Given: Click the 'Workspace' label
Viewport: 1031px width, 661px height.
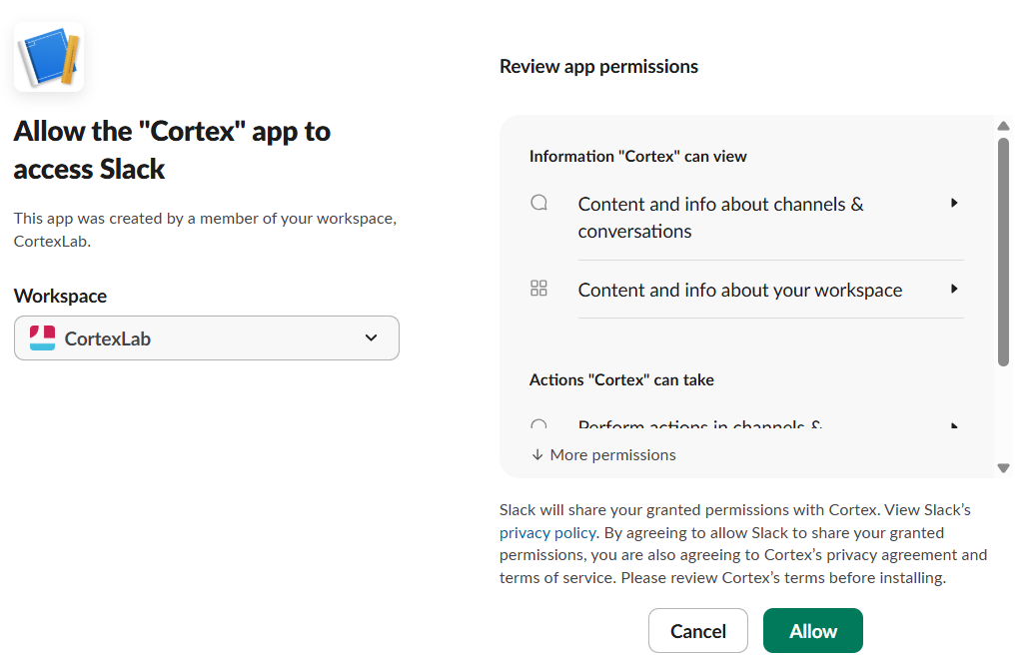Looking at the screenshot, I should (61, 297).
